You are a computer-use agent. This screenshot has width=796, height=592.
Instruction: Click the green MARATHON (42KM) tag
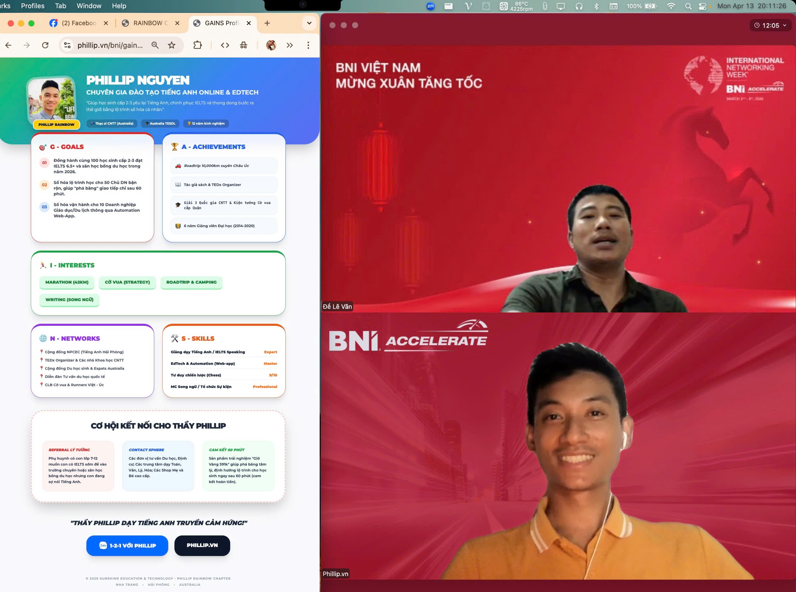67,282
